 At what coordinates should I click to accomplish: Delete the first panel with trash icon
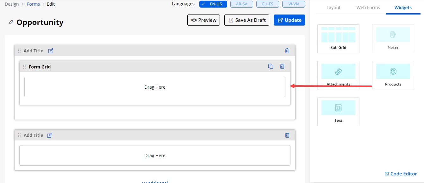point(287,51)
